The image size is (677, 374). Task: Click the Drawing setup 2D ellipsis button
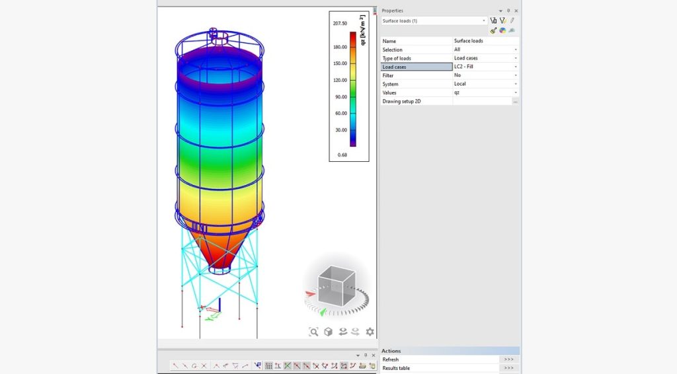tap(515, 101)
